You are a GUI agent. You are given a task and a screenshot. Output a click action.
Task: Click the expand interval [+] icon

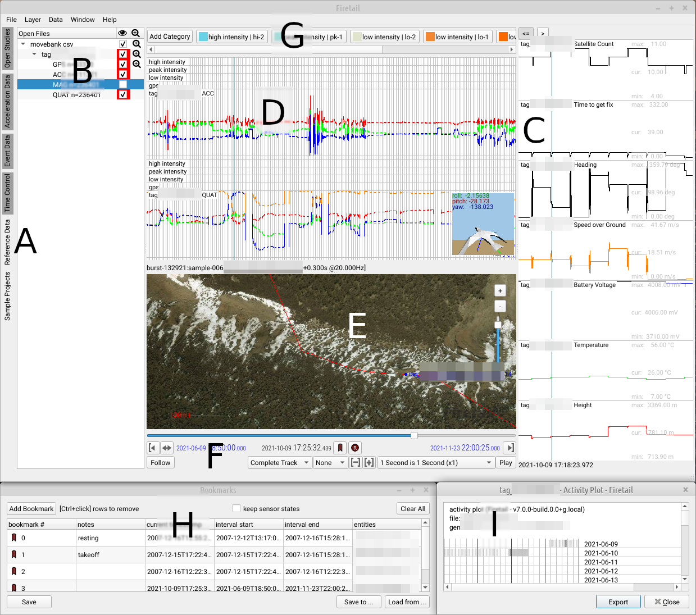369,462
